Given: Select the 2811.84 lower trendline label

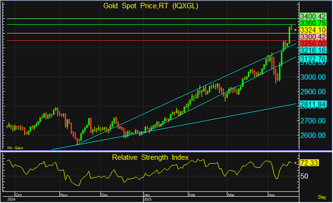Looking at the screenshot, I should [x=313, y=104].
